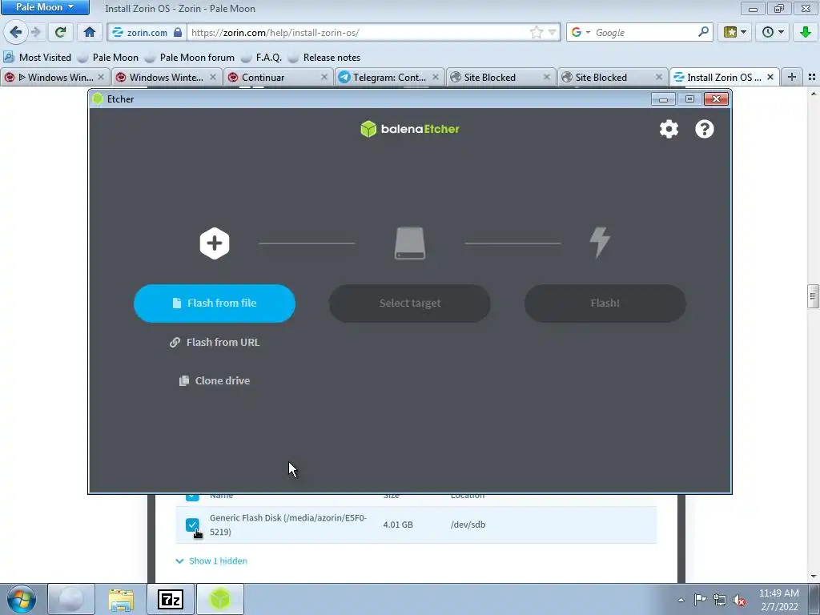Open a new tab with plus
This screenshot has width=820, height=615.
click(792, 78)
